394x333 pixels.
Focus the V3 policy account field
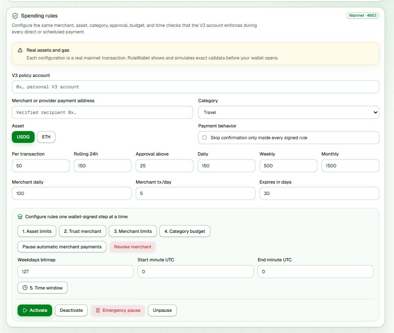click(195, 87)
